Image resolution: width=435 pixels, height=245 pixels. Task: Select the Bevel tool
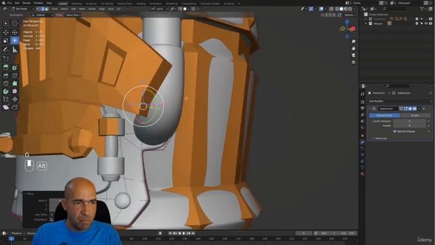[6, 76]
